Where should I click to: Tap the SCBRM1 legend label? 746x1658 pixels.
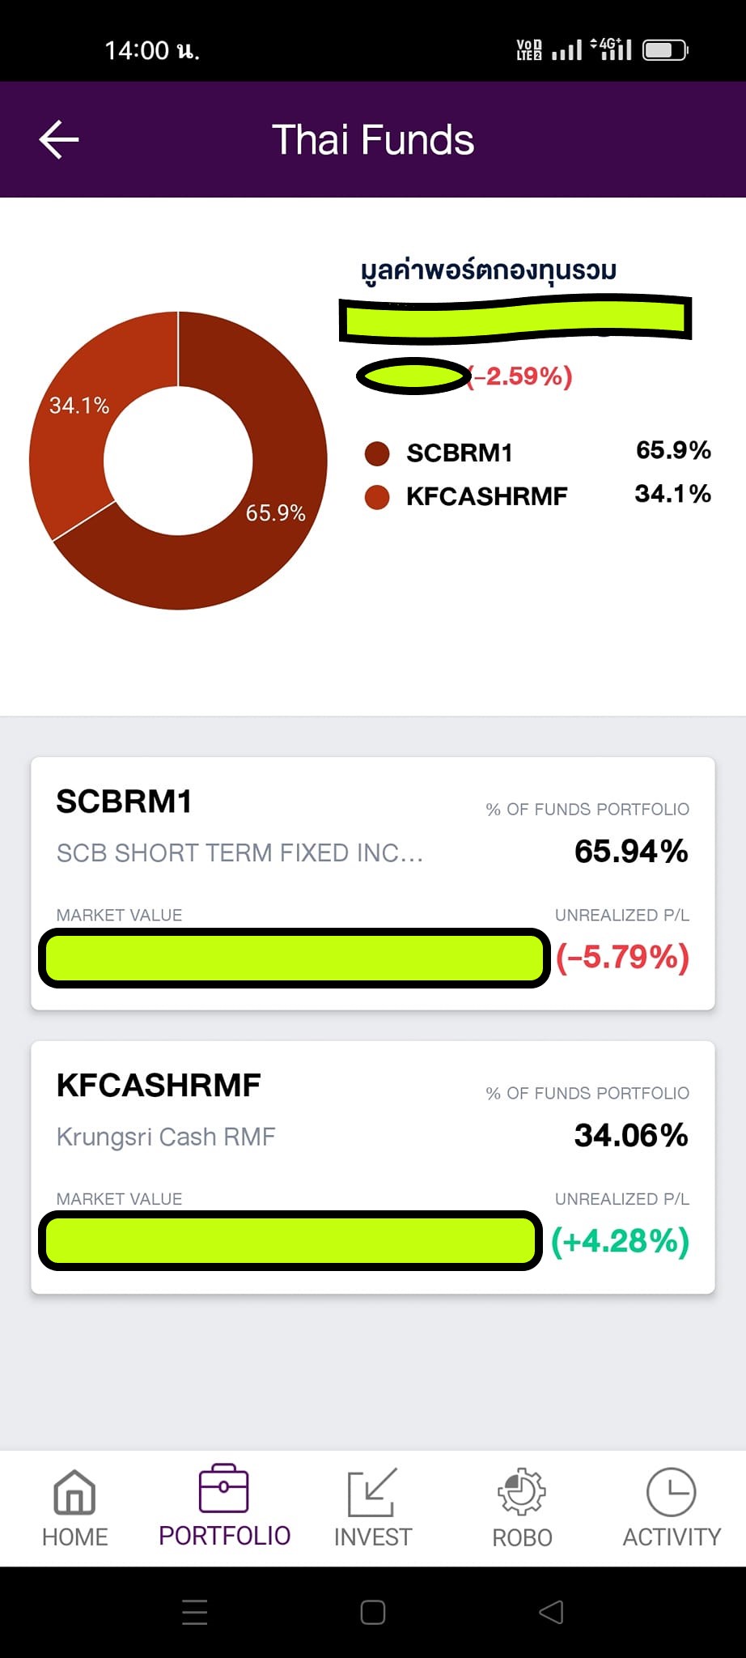pyautogui.click(x=460, y=453)
